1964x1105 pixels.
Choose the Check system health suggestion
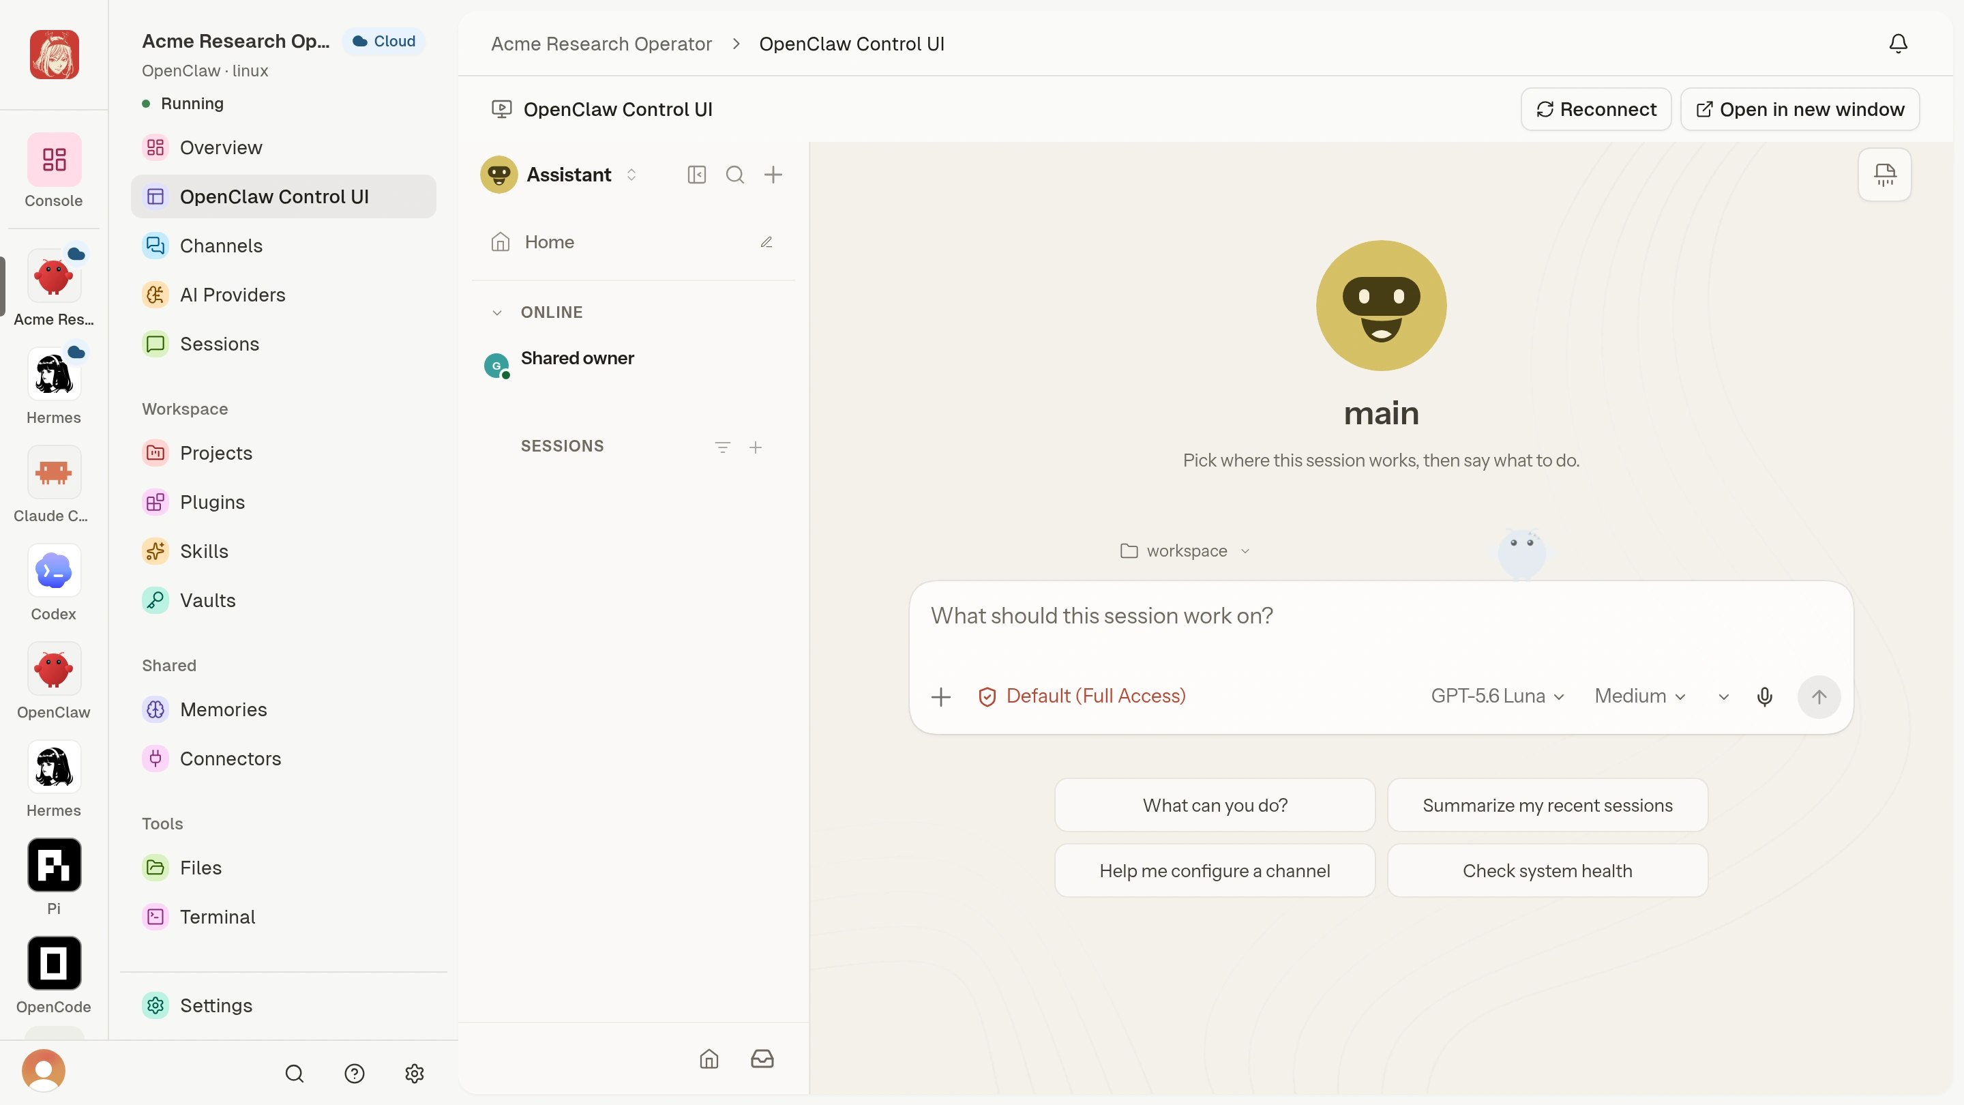coord(1547,871)
